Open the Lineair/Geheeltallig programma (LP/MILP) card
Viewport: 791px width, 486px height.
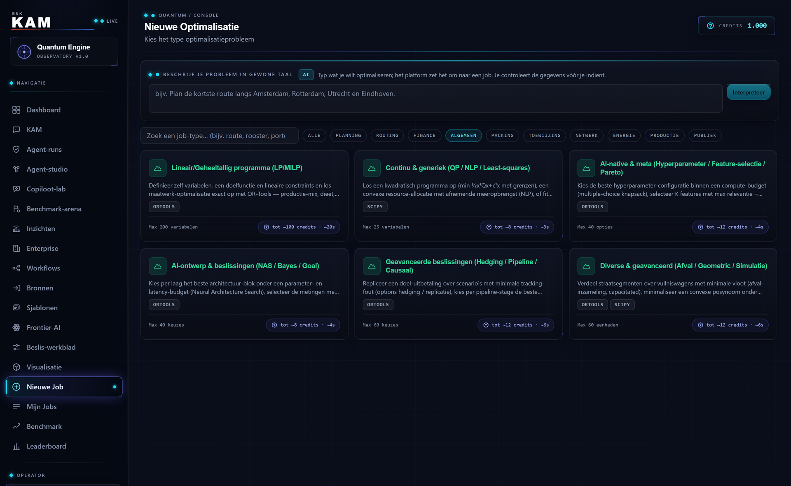point(244,196)
